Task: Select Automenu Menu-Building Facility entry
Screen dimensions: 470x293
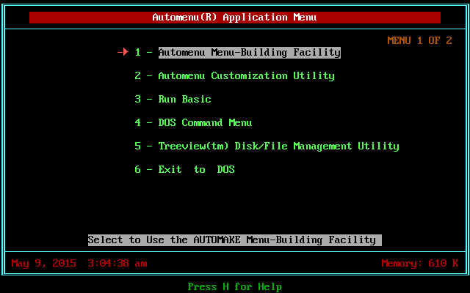Action: 250,53
